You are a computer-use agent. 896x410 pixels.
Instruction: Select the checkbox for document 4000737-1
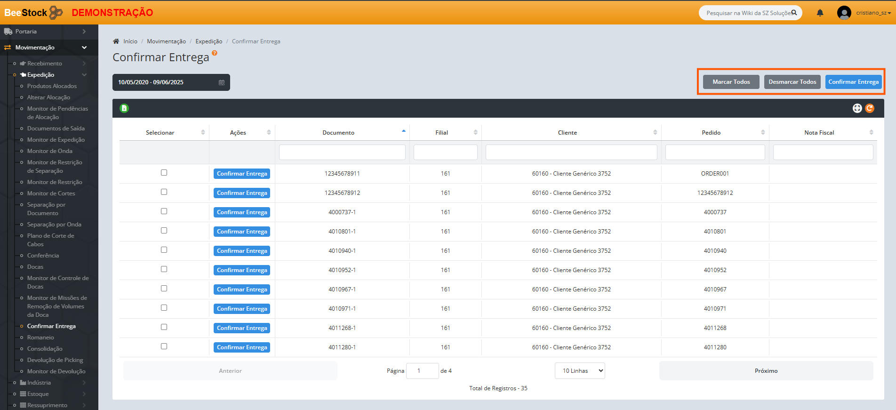[x=164, y=211]
